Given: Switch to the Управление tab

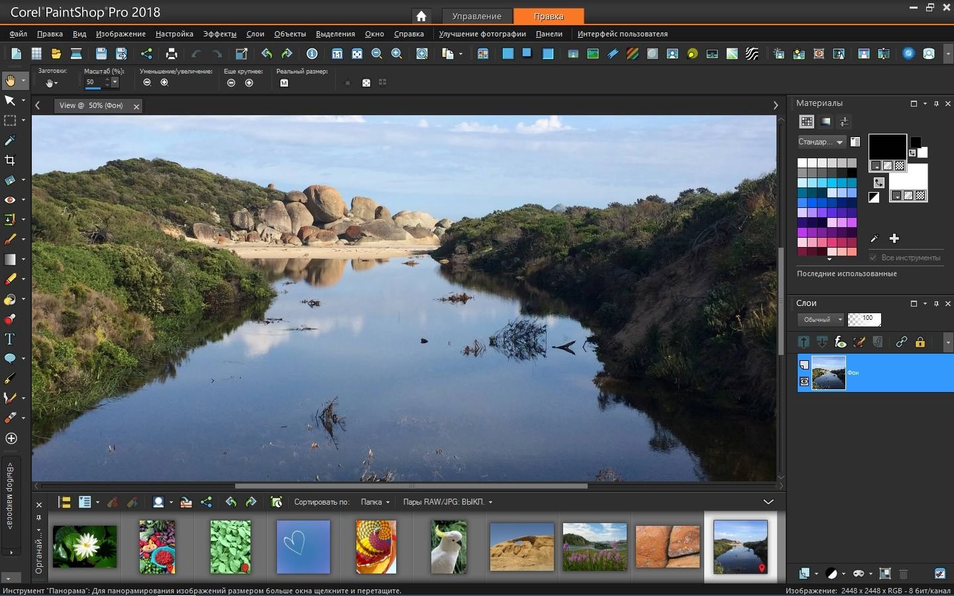Looking at the screenshot, I should click(477, 17).
